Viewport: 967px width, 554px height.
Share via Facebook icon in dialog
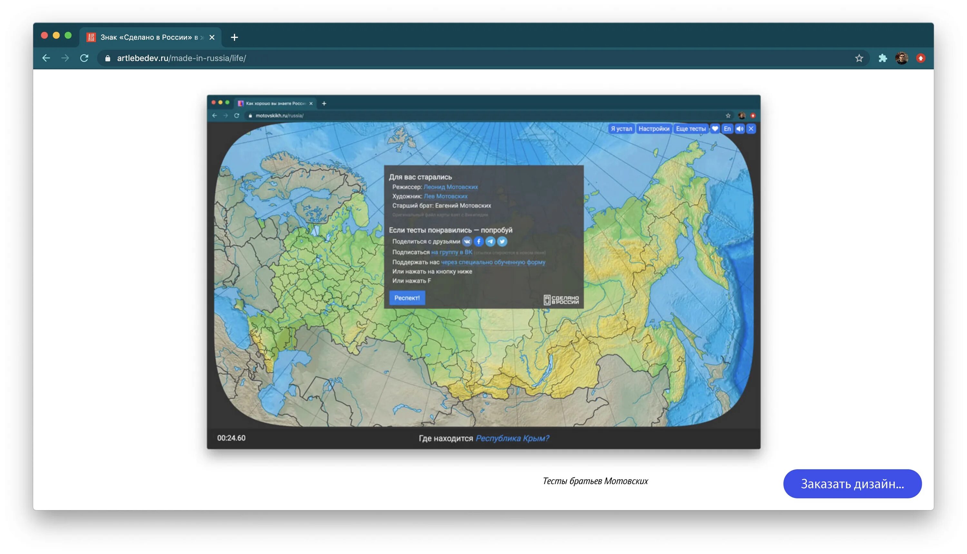[478, 242]
